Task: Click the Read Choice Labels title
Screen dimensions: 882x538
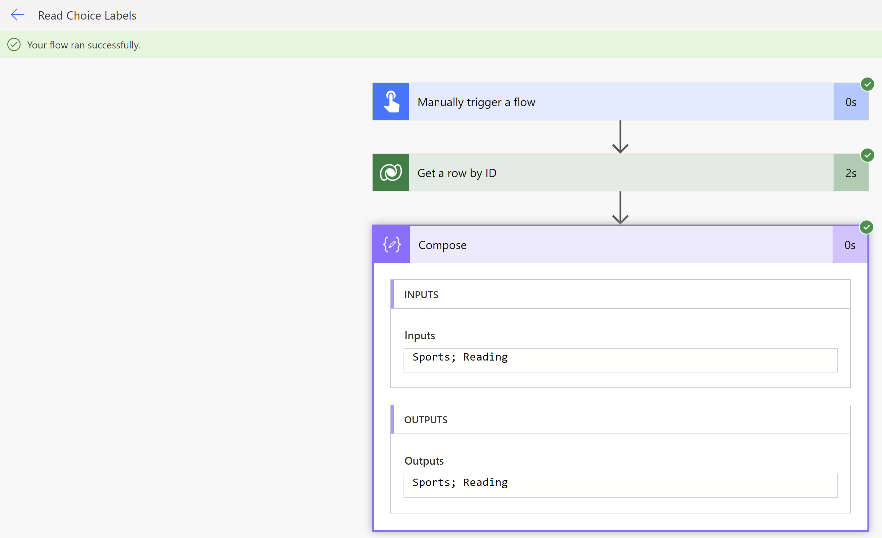Action: pos(87,15)
